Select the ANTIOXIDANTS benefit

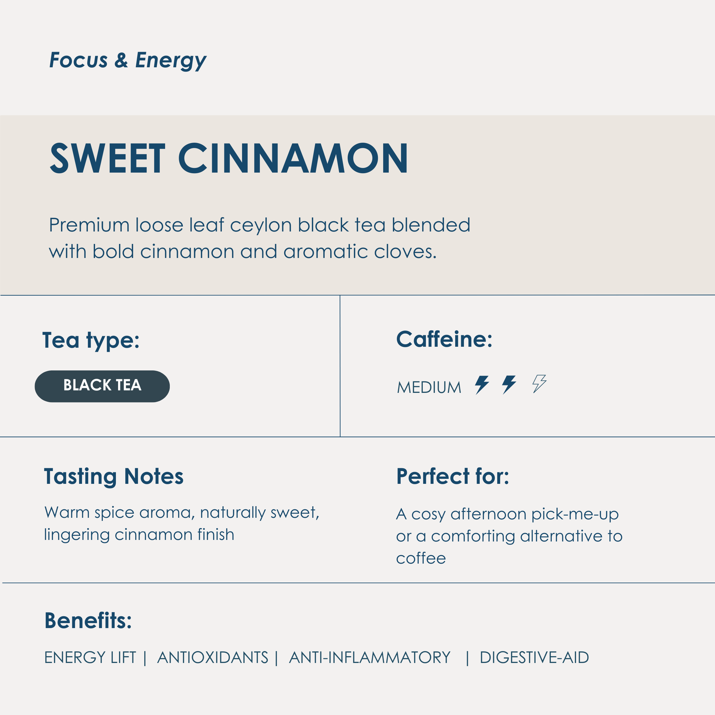click(x=212, y=658)
